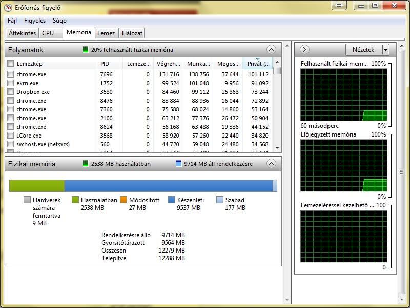
Task: Open the Figyelés menu
Action: 35,21
